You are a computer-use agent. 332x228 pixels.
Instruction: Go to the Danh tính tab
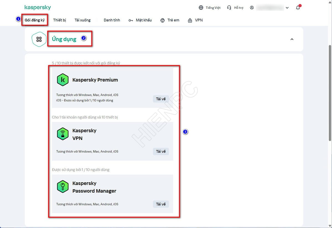point(112,20)
